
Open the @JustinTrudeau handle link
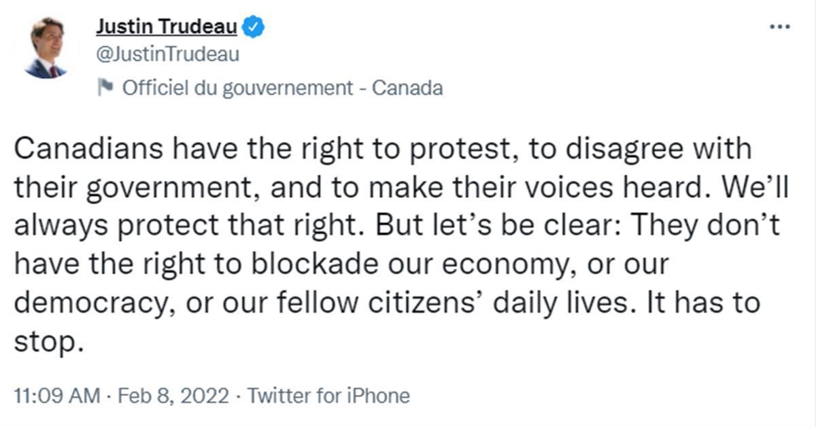[x=167, y=54]
